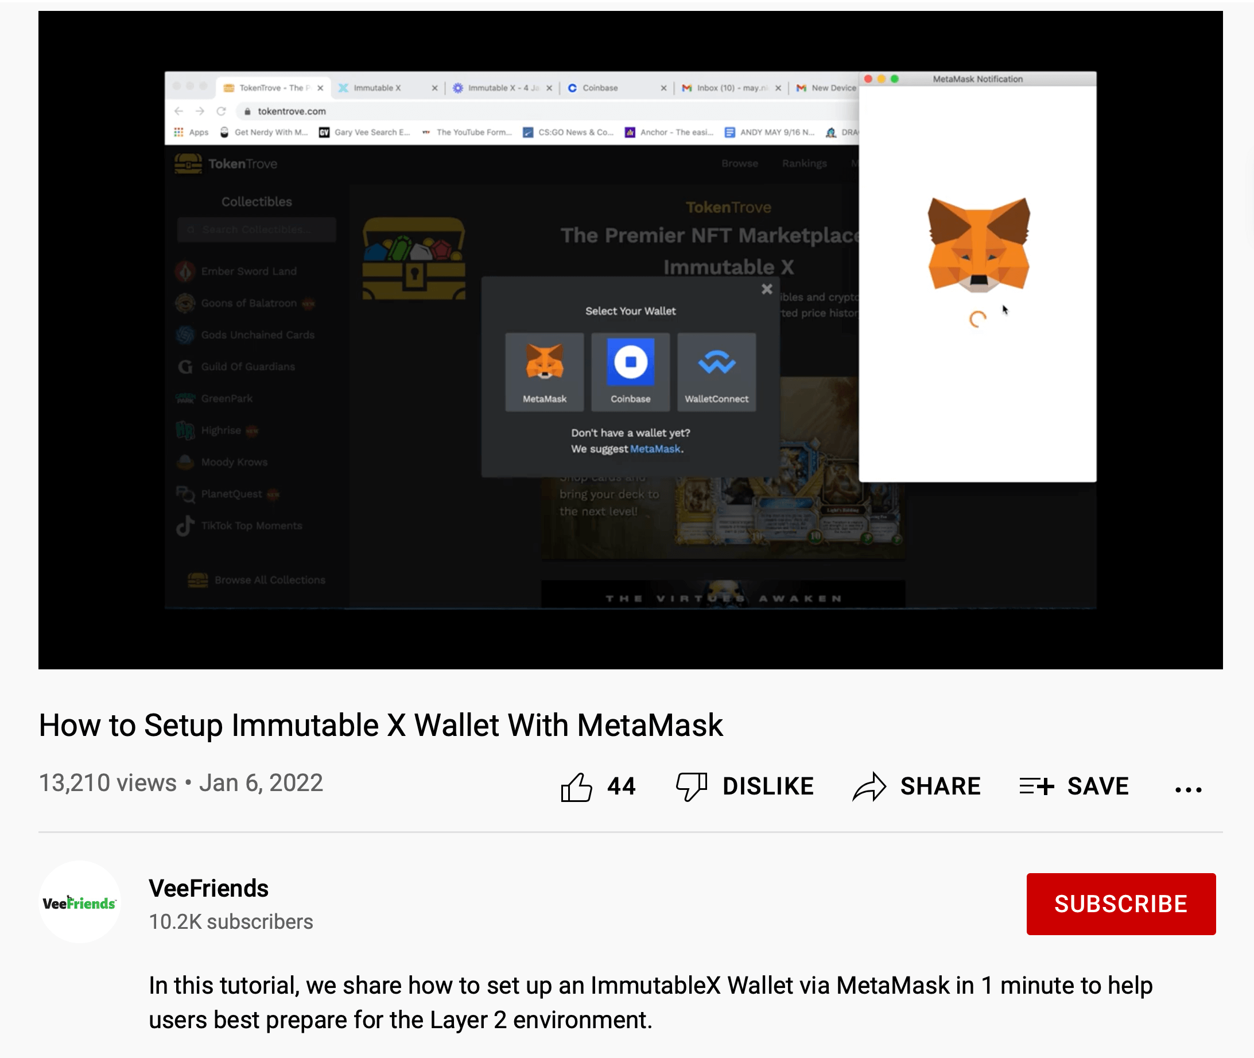
Task: Open the Anchor - The easi... bookmark
Action: tap(669, 132)
